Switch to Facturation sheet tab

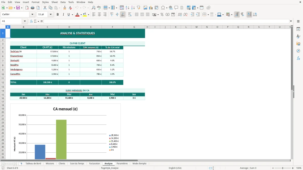[x=94, y=163]
